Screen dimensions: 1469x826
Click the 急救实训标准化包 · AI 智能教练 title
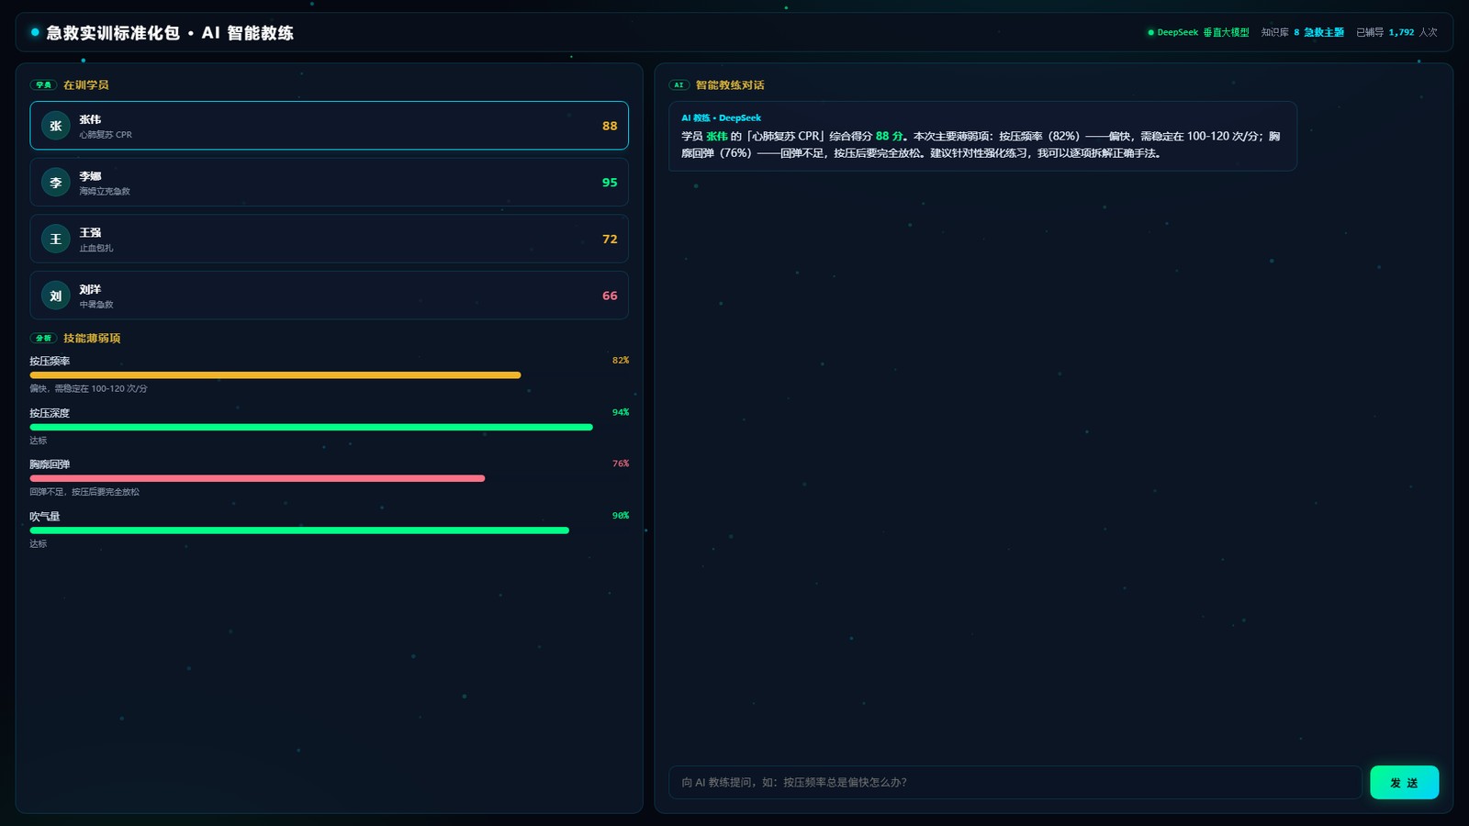[170, 32]
